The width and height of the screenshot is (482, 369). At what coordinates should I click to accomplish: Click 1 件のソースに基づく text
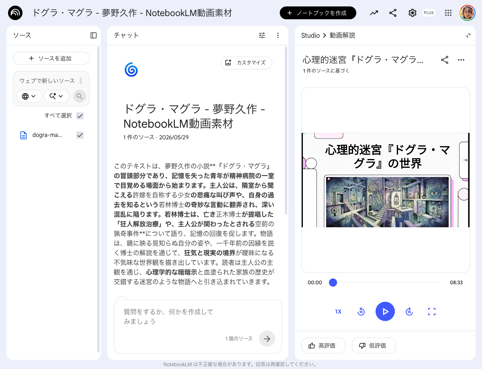pos(326,71)
